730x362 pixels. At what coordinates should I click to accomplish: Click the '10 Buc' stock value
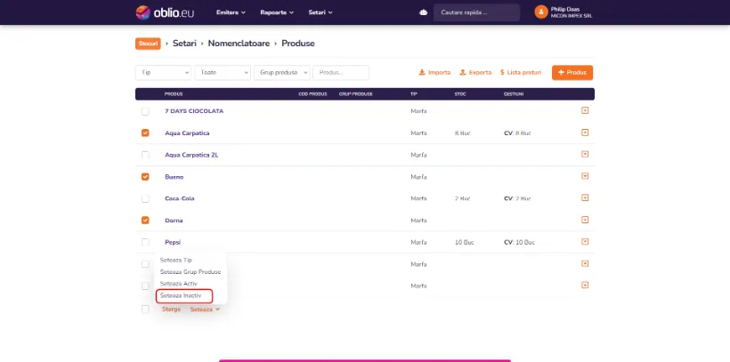464,243
